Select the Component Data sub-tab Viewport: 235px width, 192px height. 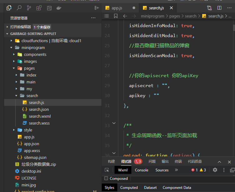pyautogui.click(x=177, y=188)
